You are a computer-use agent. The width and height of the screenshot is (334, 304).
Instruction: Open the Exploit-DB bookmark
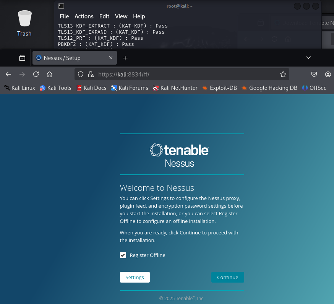(220, 88)
